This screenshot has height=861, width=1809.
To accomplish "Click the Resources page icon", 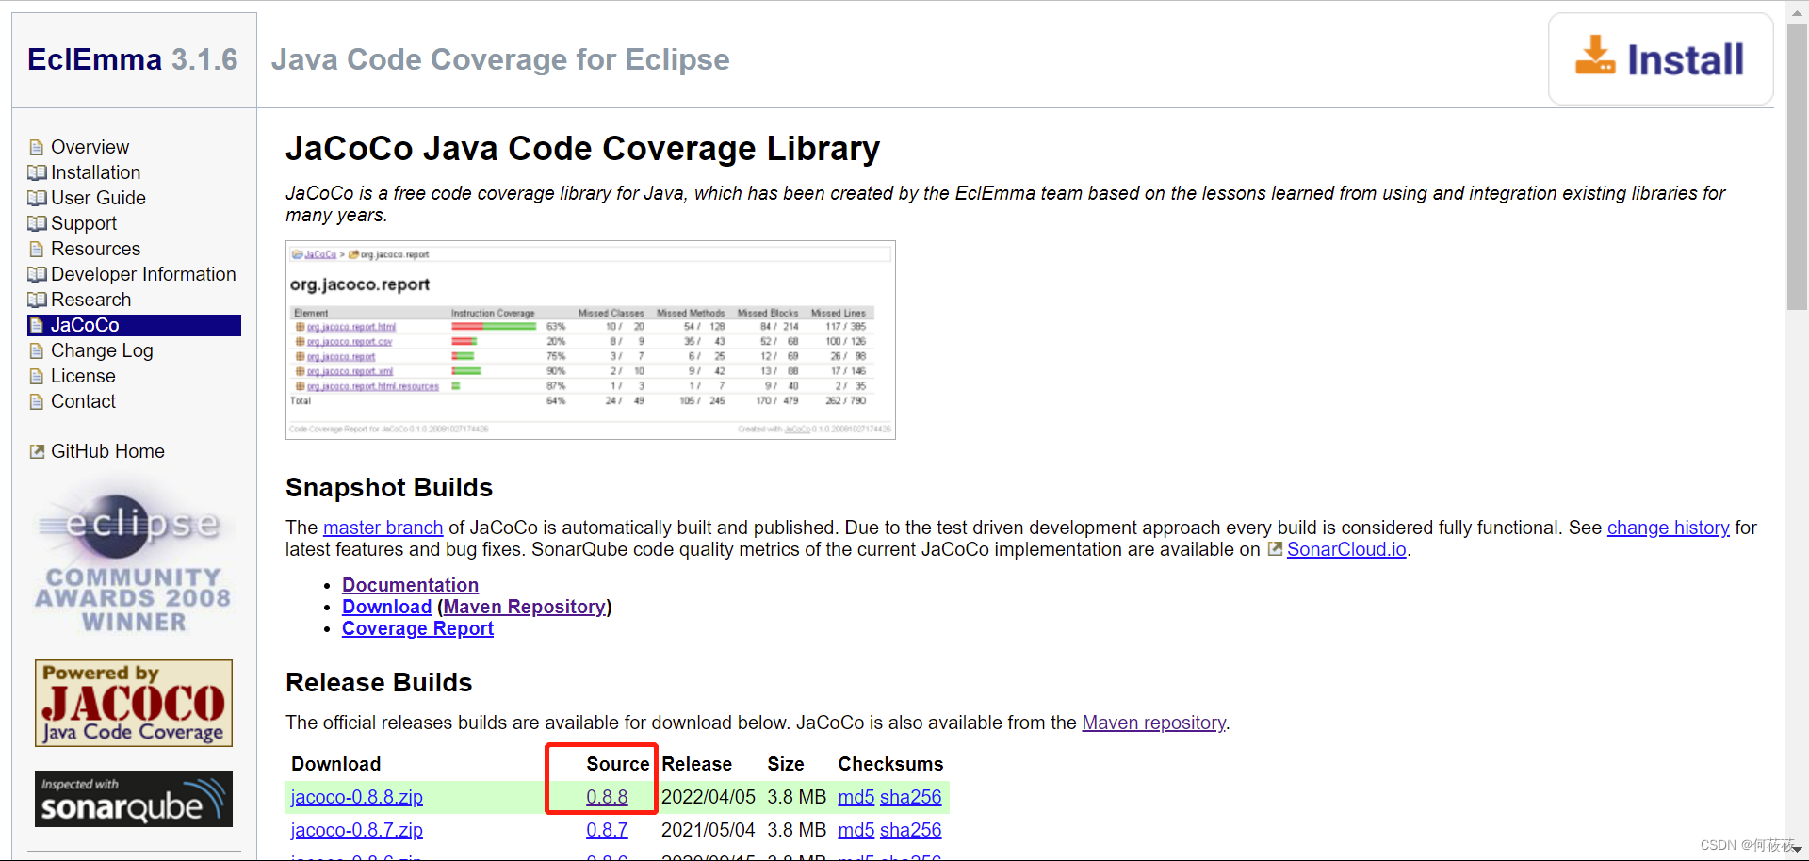I will (37, 249).
